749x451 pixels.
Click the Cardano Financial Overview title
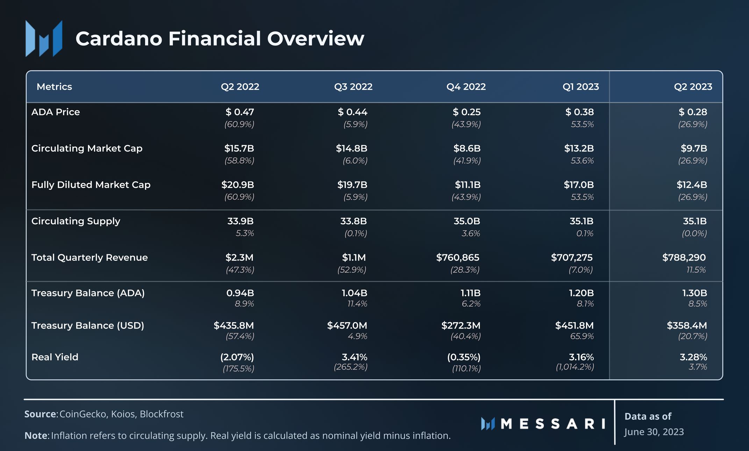click(220, 38)
